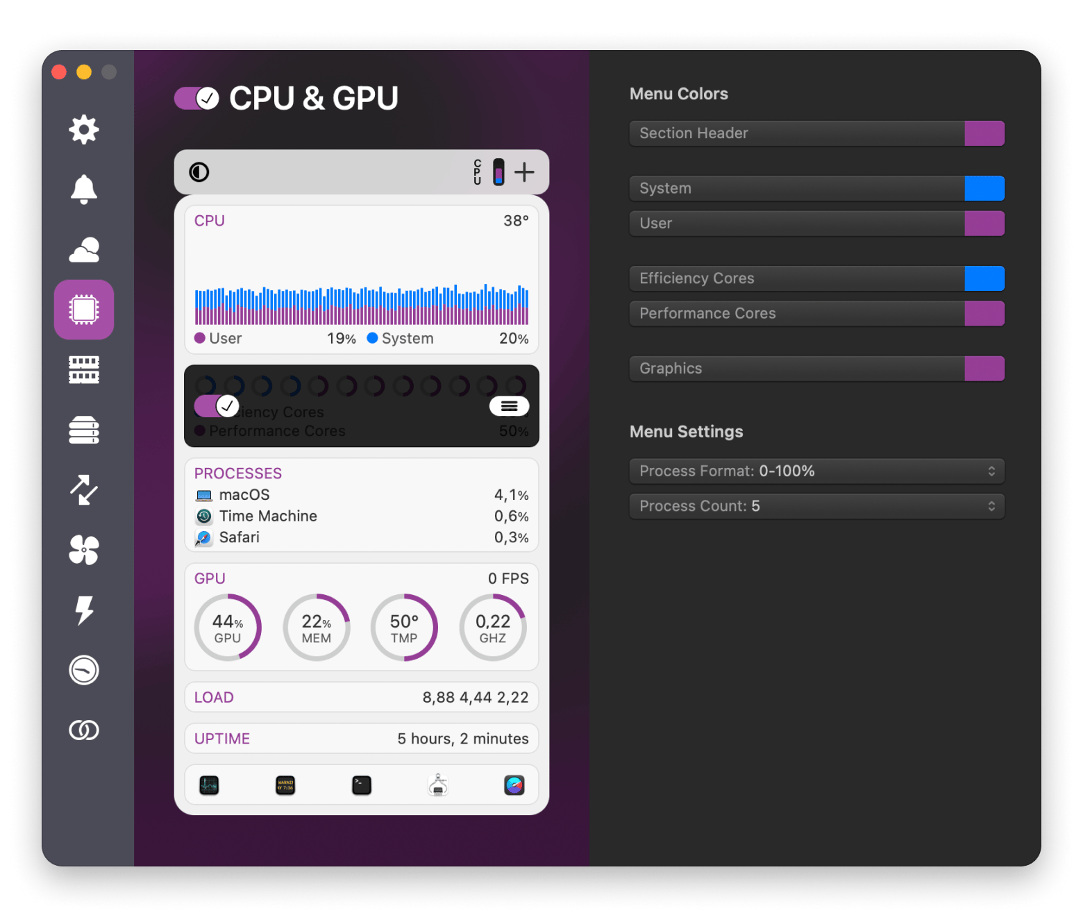Screen dimensions: 1083x922
Task: Click the UPTIME row in menu preview
Action: point(361,739)
